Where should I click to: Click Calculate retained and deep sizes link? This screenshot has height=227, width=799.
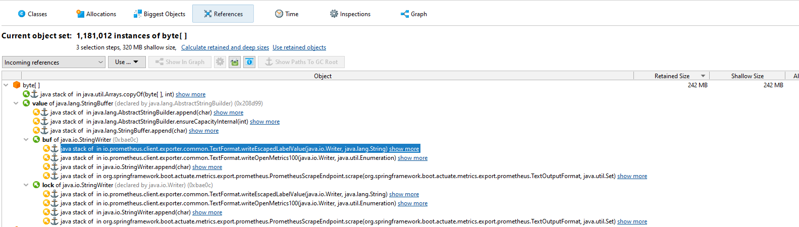225,47
